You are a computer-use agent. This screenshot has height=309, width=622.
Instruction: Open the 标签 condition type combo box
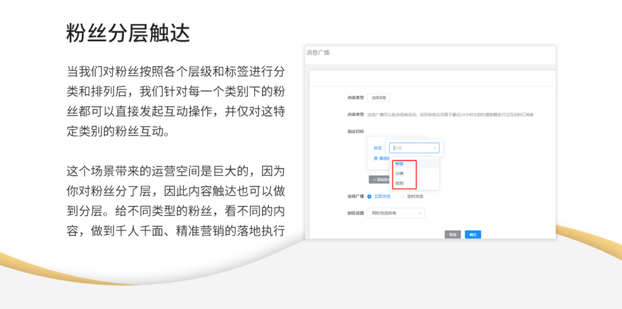tap(414, 148)
